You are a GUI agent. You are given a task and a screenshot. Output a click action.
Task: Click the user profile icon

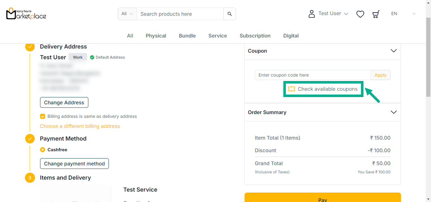(311, 14)
